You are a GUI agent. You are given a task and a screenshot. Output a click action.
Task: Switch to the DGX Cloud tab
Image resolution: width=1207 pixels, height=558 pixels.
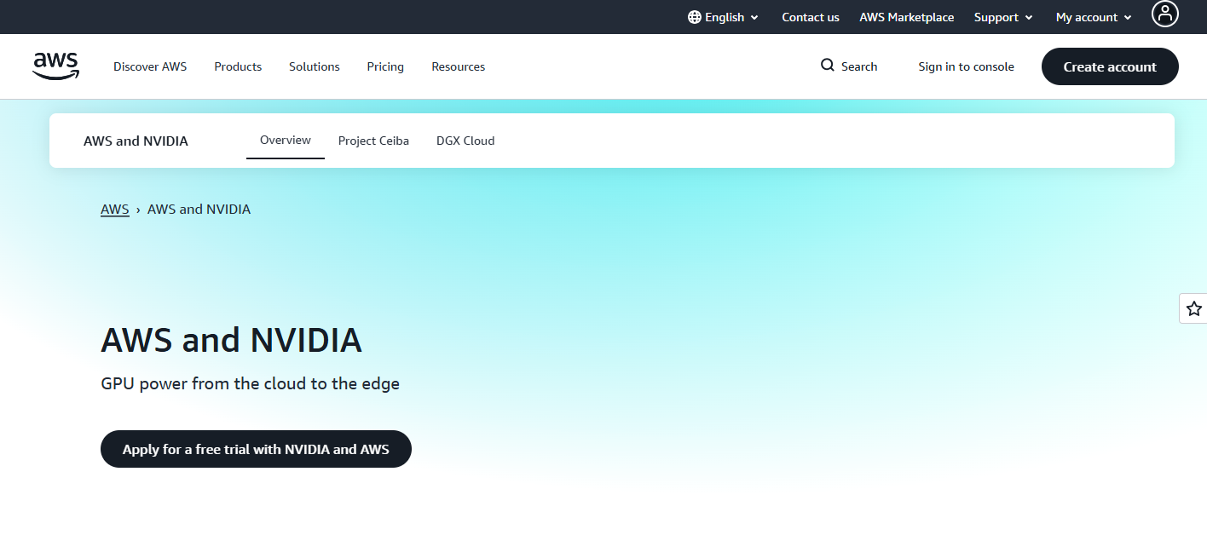(465, 141)
